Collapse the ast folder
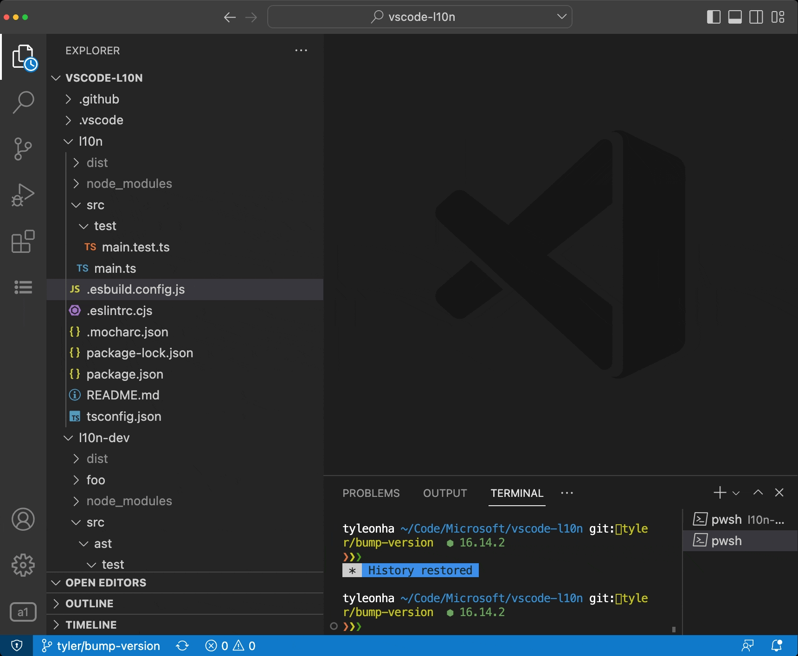The image size is (798, 656). pos(84,544)
